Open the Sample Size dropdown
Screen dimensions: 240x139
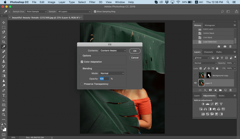tap(36, 12)
